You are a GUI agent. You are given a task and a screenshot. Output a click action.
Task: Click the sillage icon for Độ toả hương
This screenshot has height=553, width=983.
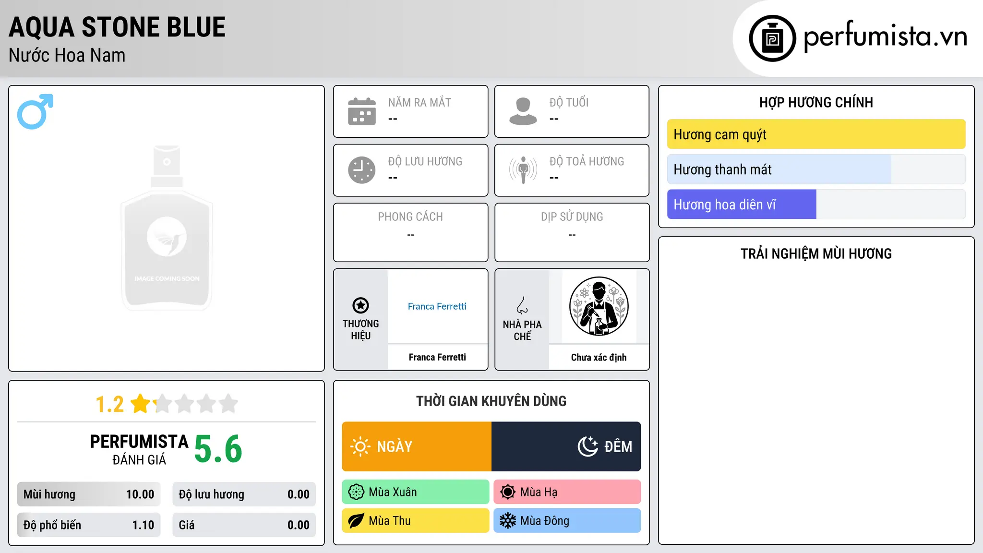[523, 170]
